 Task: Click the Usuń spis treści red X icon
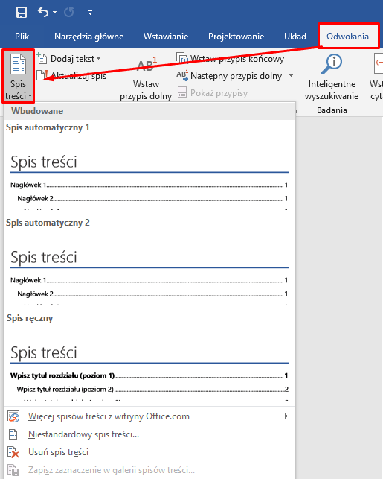coord(13,452)
